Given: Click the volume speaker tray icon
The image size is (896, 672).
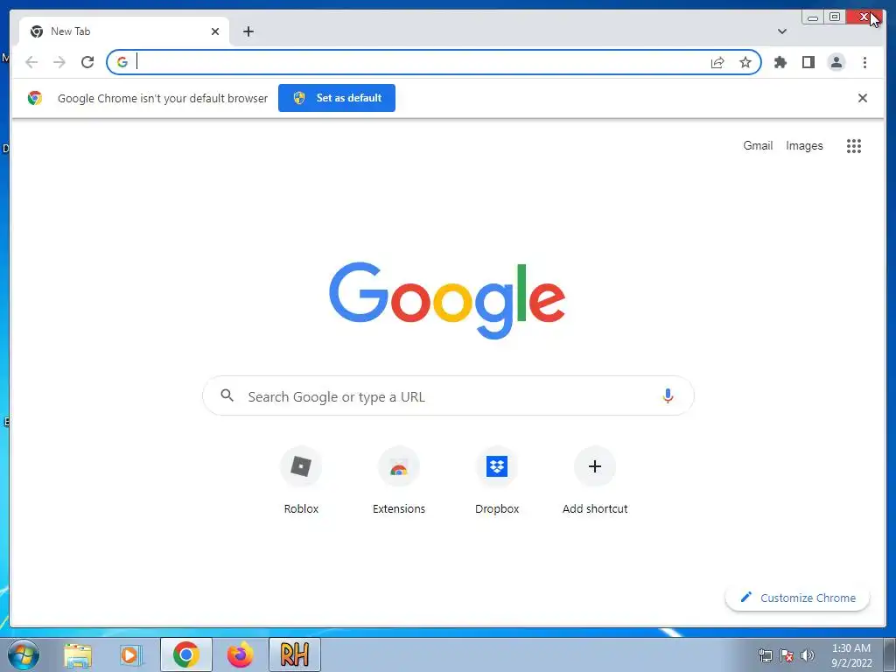Looking at the screenshot, I should [x=808, y=655].
